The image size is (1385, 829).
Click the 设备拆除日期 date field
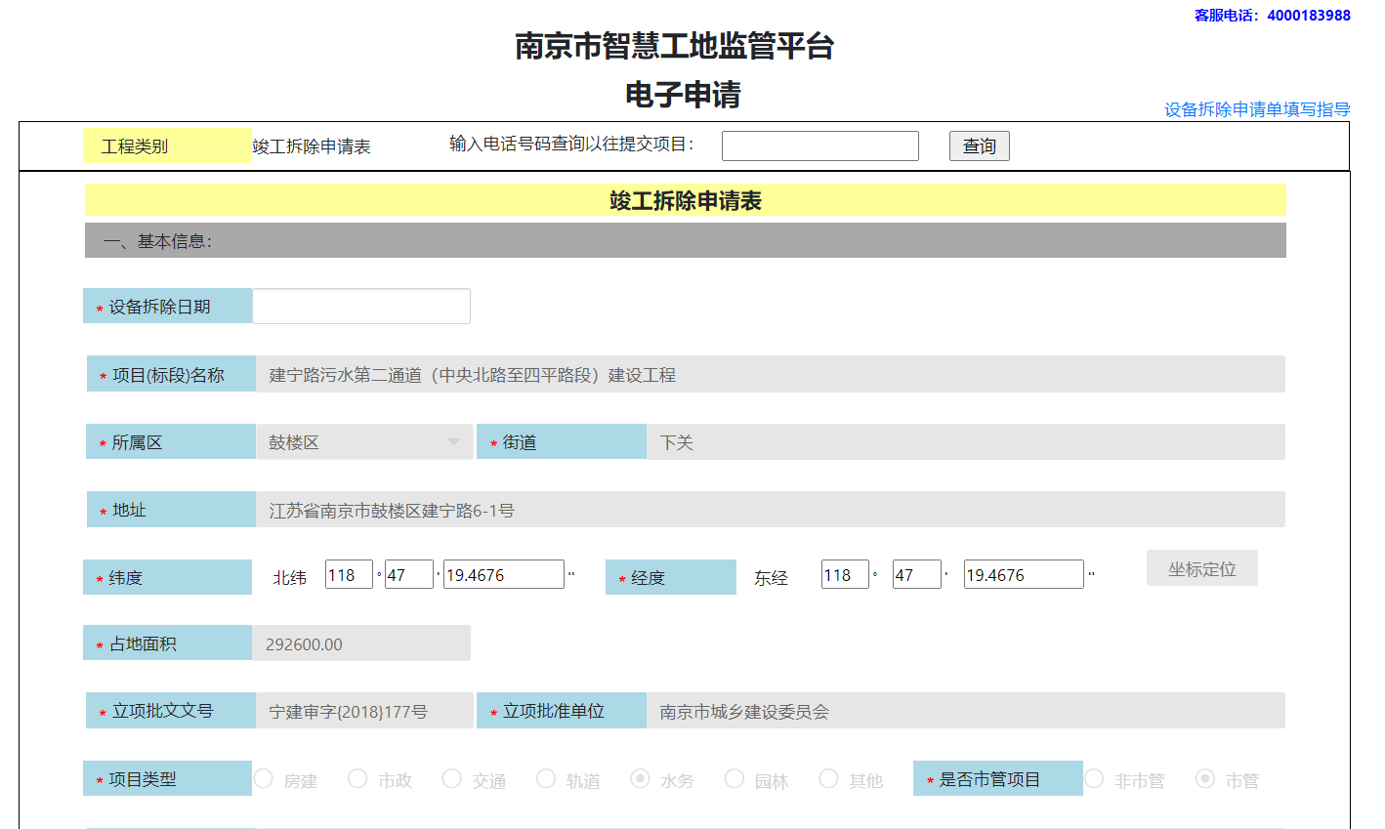pos(361,306)
